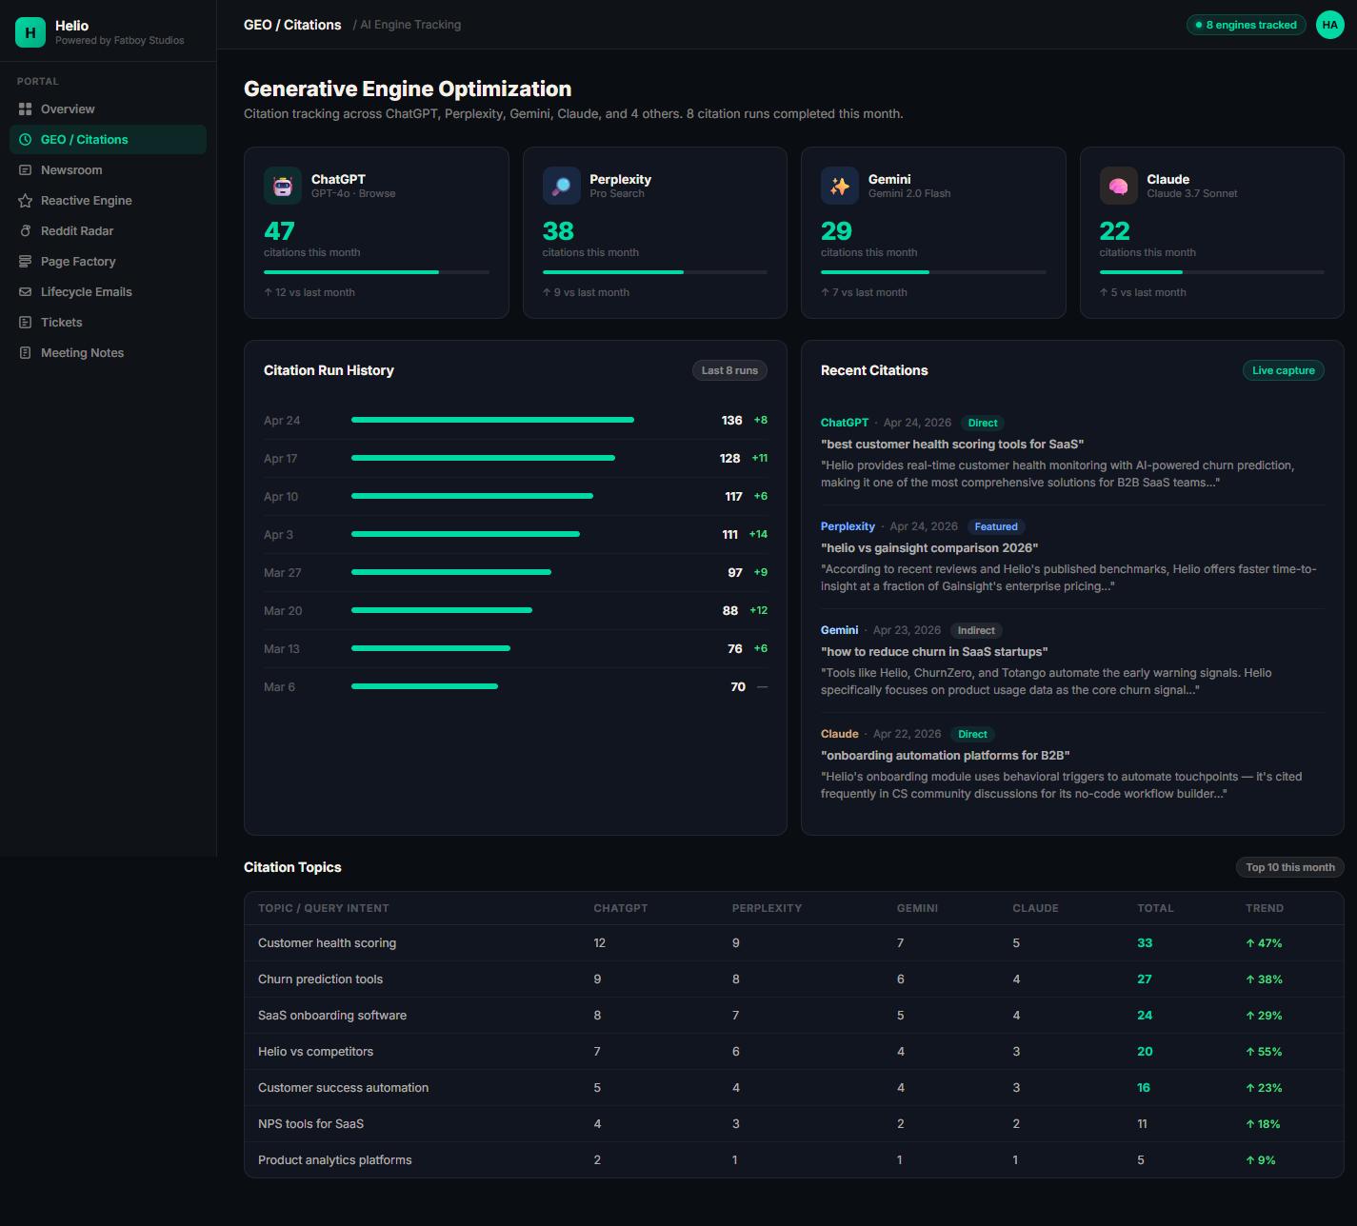
Task: Click the Gemini sparkle engine icon
Action: 840,186
